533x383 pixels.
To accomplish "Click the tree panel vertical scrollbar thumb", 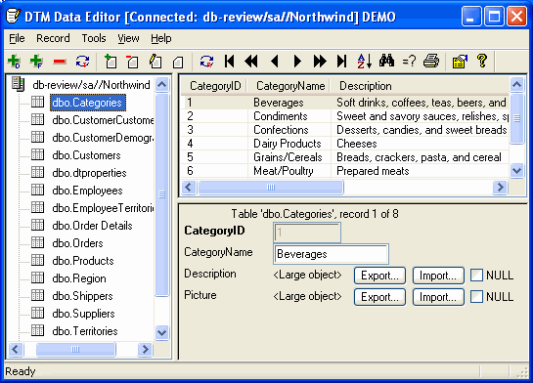I will [161, 194].
